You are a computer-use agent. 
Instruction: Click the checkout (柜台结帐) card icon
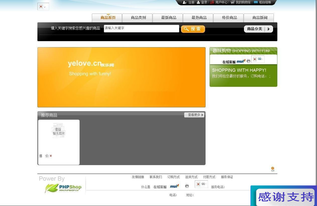(x=256, y=2)
